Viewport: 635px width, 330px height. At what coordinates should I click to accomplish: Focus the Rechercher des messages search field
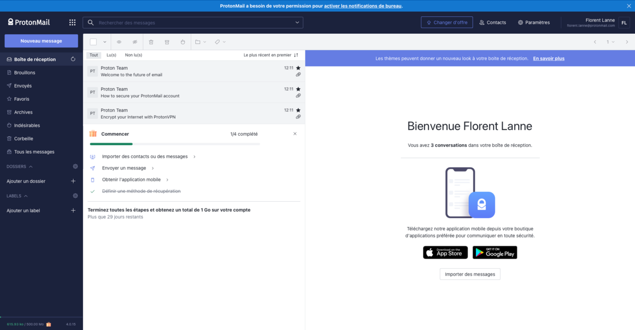(193, 23)
